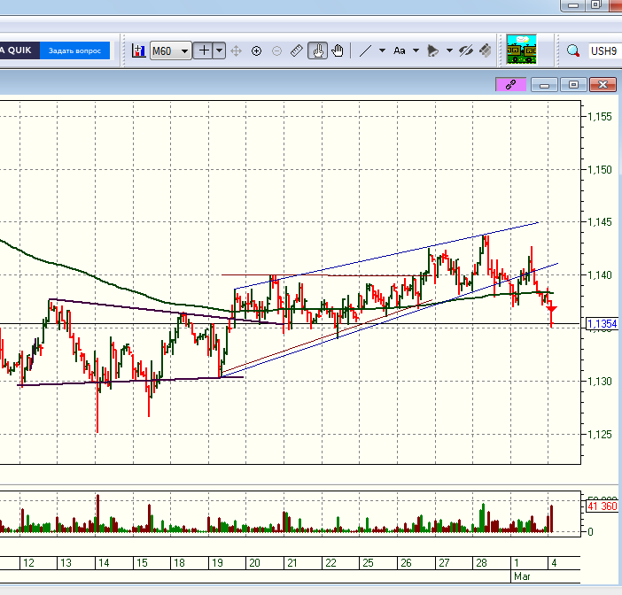Select the Aa text label tool
The image size is (622, 595).
[400, 50]
